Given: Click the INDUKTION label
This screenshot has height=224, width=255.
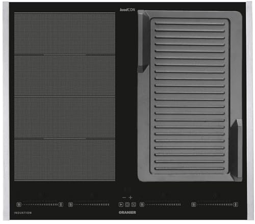Looking at the screenshot, I should [23, 213].
